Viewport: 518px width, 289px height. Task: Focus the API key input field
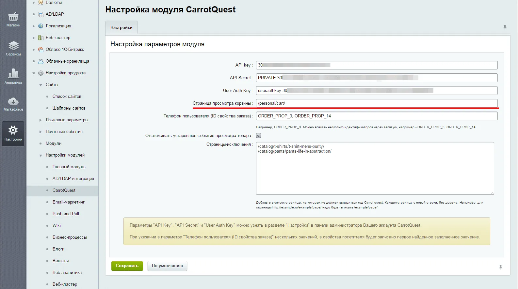[377, 65]
